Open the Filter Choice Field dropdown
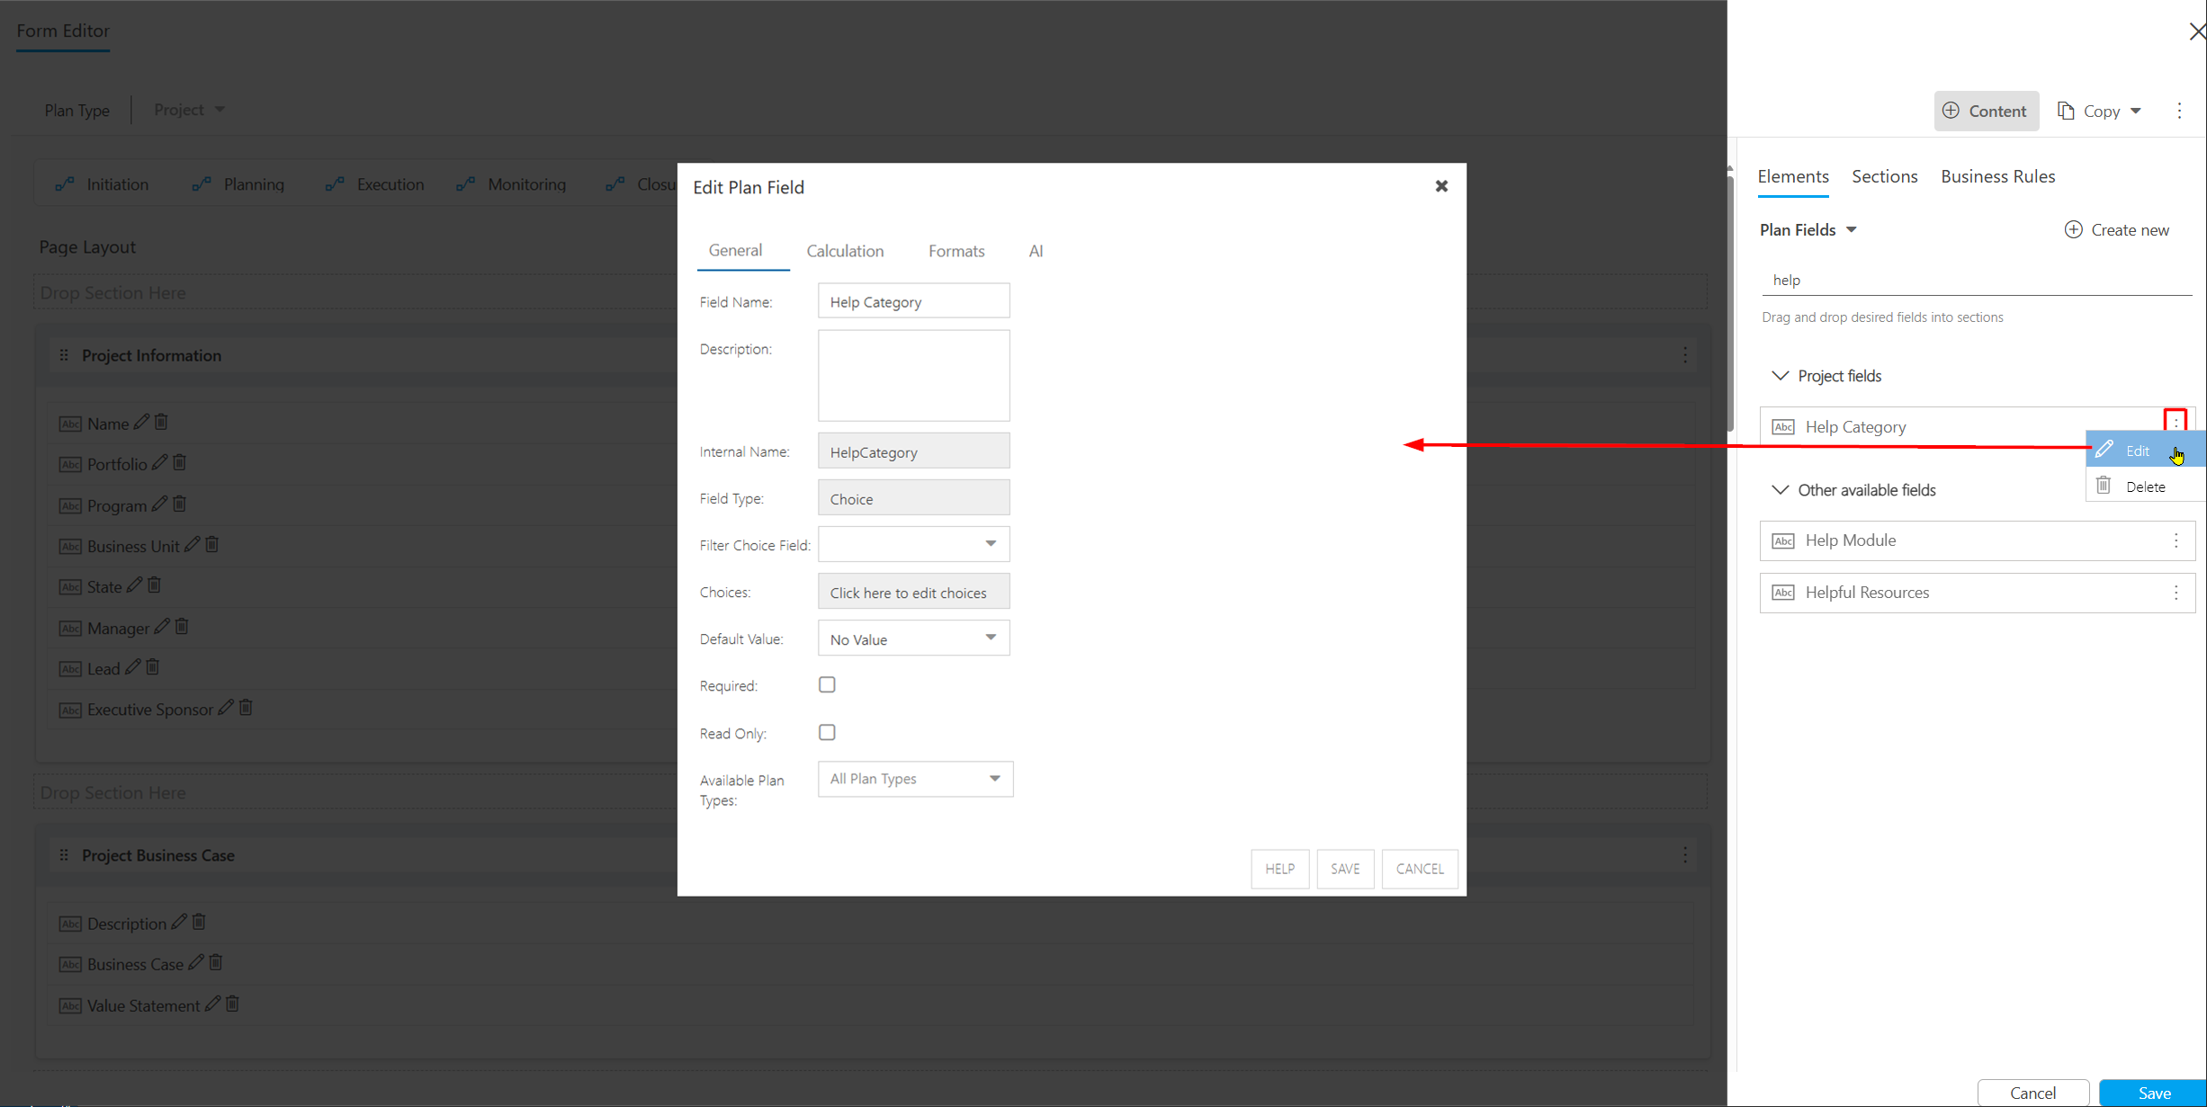 (913, 544)
